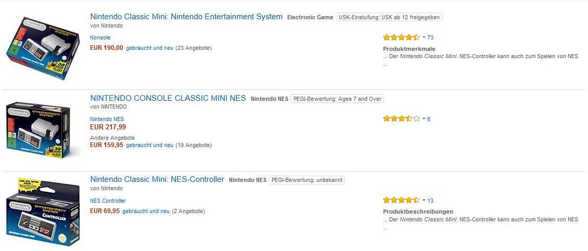
Task: Click 'gebraucht und neu' beside EUR 159,95
Action: (149, 145)
